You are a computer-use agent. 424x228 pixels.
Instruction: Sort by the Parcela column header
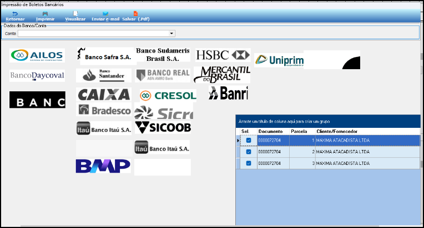point(302,132)
